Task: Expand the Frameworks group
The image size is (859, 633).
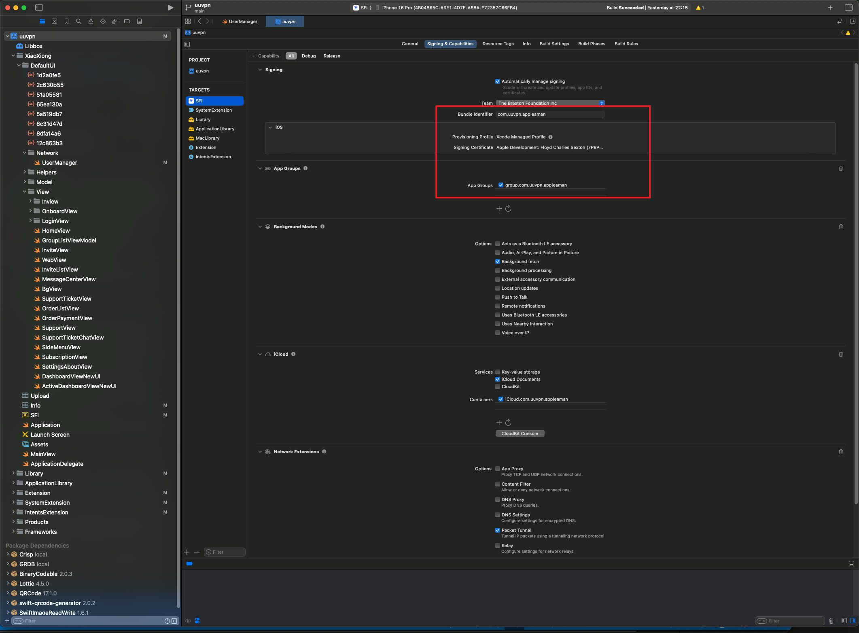Action: [x=13, y=532]
